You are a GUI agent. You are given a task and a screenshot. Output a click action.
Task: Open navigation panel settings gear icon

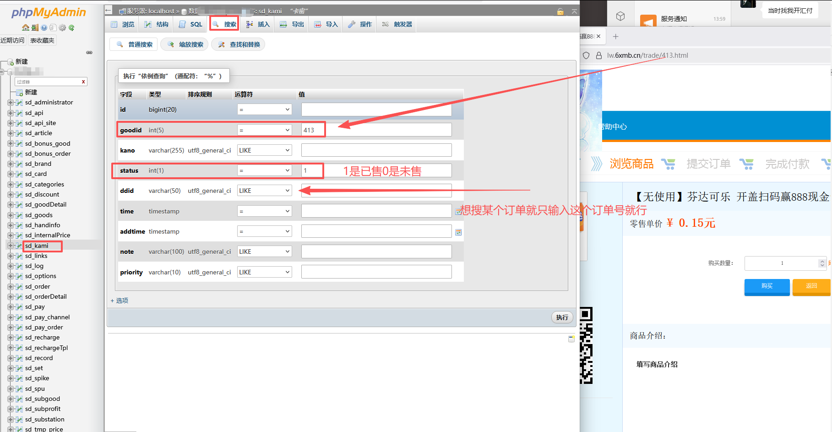[63, 27]
